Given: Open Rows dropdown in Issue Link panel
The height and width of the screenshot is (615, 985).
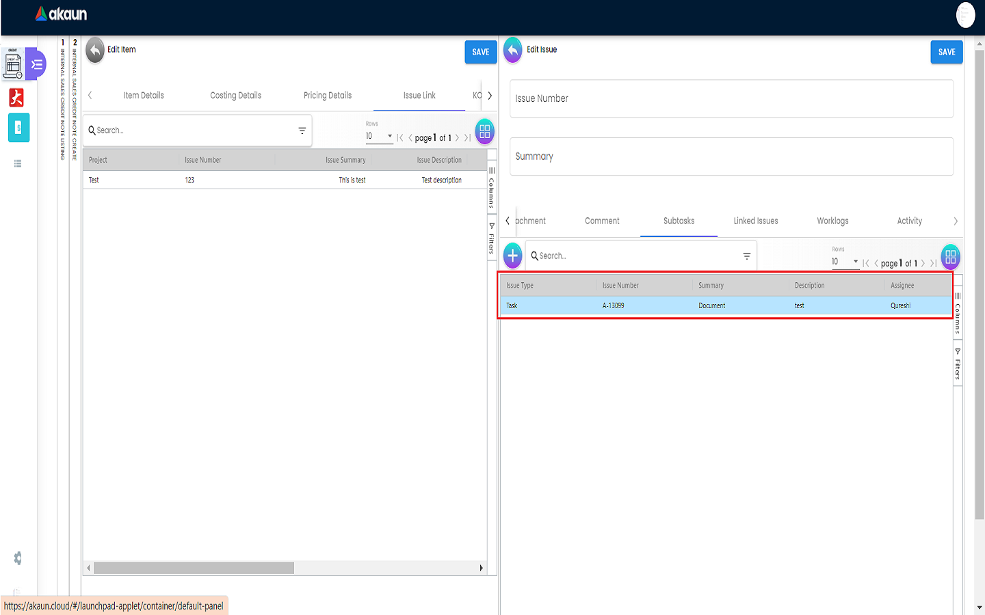Looking at the screenshot, I should [x=379, y=136].
